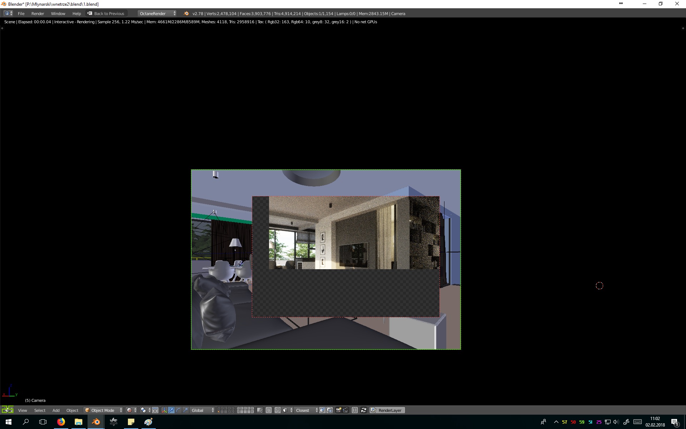Viewport: 686px width, 429px height.
Task: Click the 3D View editor type icon
Action: click(x=7, y=410)
